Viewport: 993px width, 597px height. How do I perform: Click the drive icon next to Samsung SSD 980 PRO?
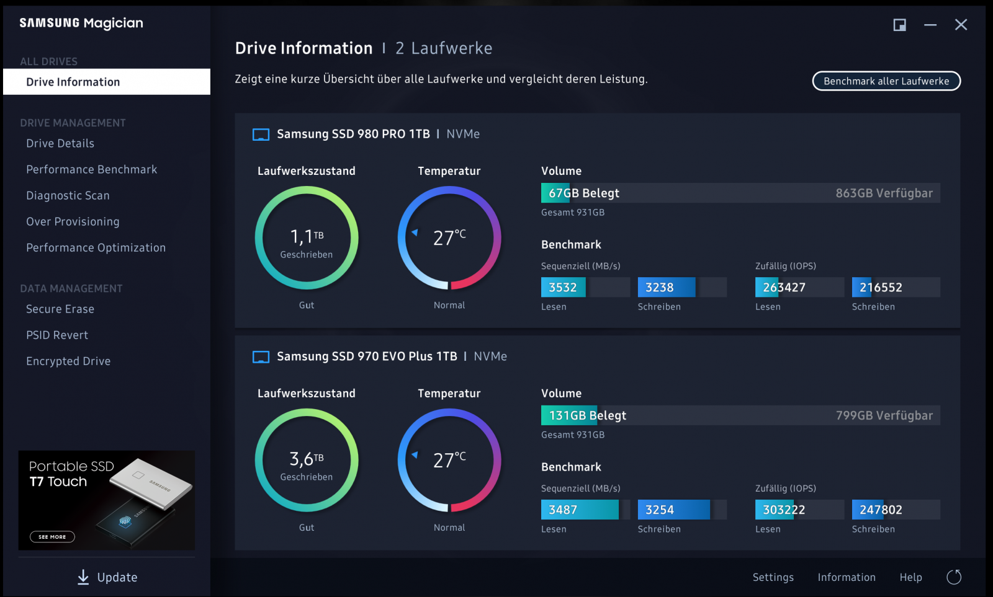tap(261, 135)
